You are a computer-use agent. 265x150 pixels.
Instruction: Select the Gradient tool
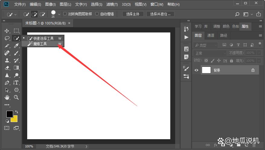pos(16,67)
